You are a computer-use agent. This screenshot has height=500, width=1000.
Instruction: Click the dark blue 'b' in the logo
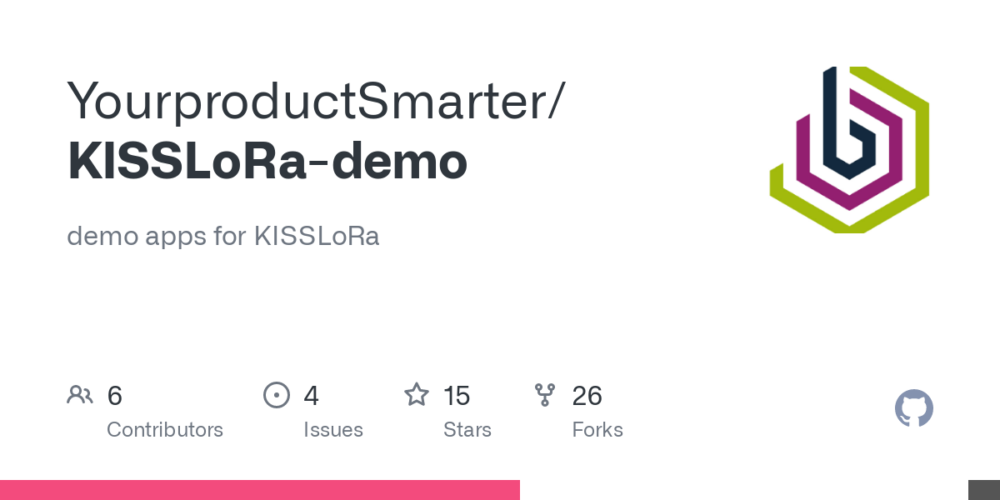[x=850, y=123]
